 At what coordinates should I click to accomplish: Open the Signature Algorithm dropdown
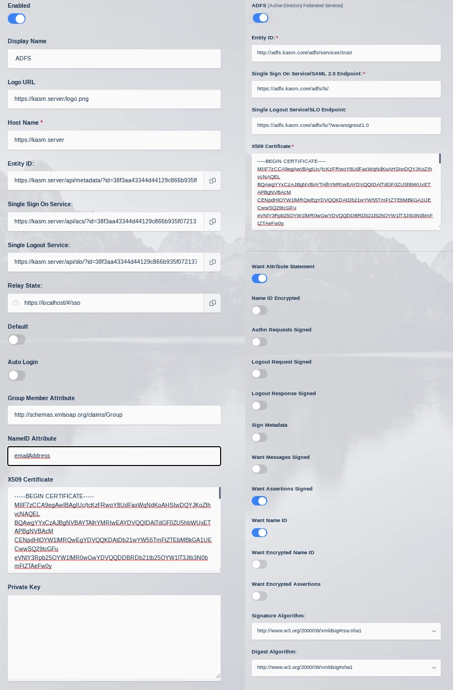(x=346, y=630)
